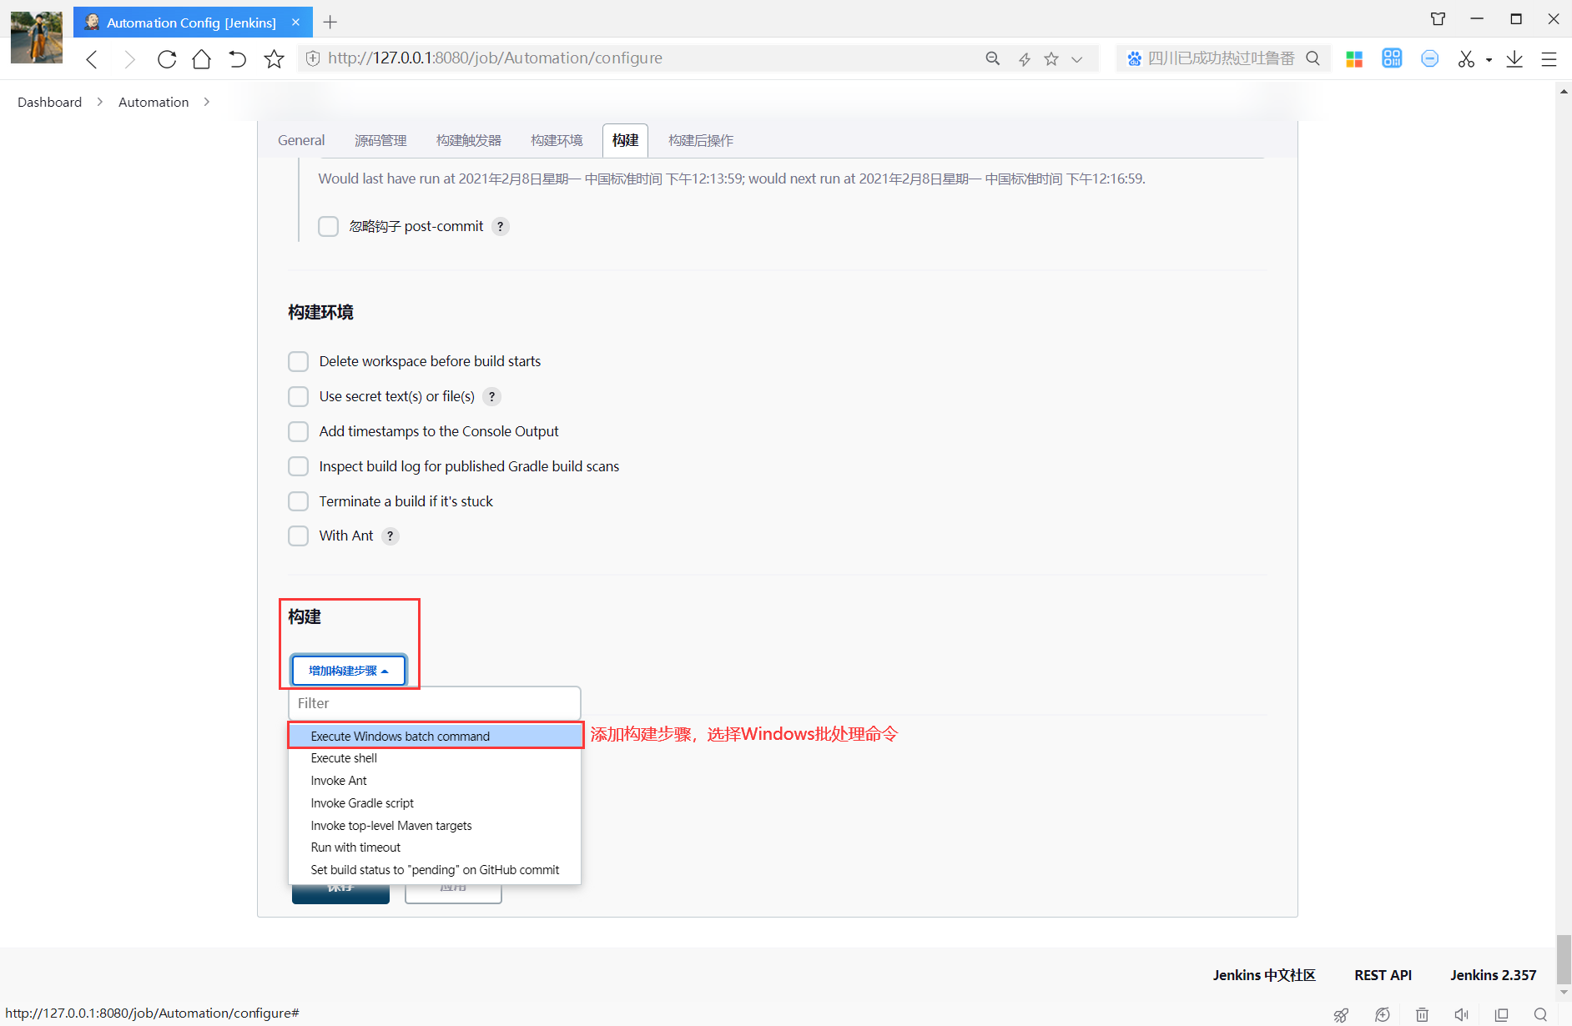Open a new tab with the plus button
Image resolution: width=1572 pixels, height=1026 pixels.
[x=330, y=22]
